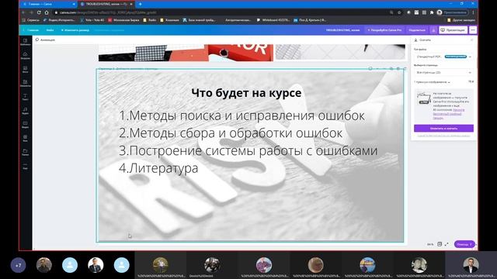
Task: Click the Анимация button above canvas
Action: (x=45, y=40)
